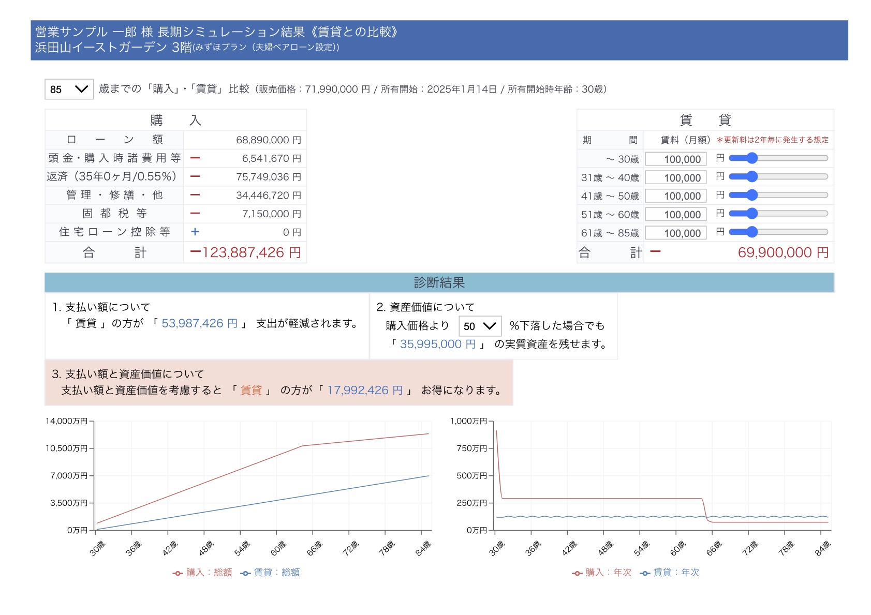871x615 pixels.
Task: Select the rent input field for 41歳～50歳
Action: (x=675, y=196)
